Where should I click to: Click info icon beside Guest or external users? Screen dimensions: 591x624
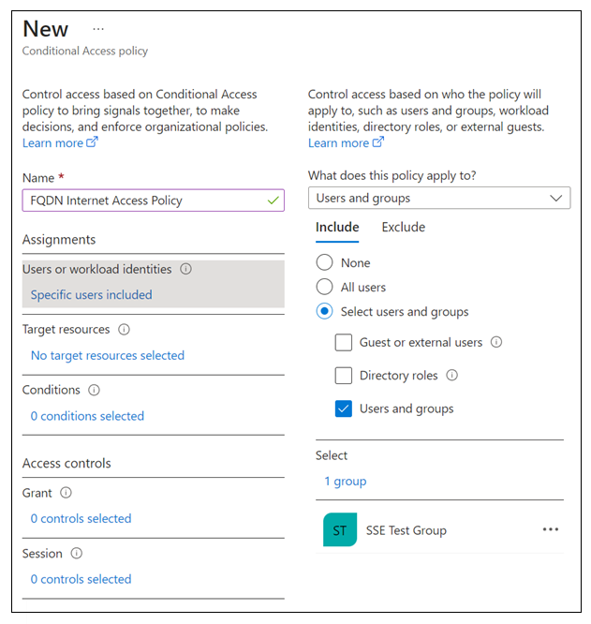coord(496,342)
